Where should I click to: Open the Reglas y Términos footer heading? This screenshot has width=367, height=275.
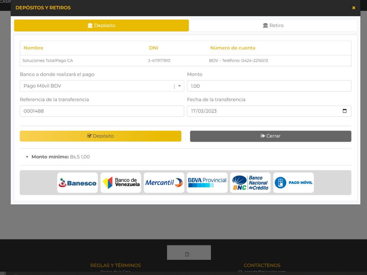point(116,265)
